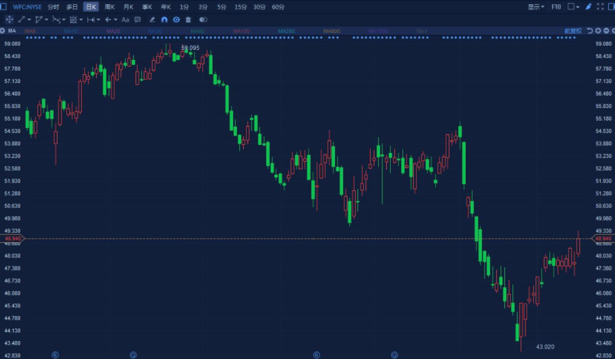This screenshot has height=359, width=615.
Task: Click the 前复权 adjustment link
Action: (573, 31)
